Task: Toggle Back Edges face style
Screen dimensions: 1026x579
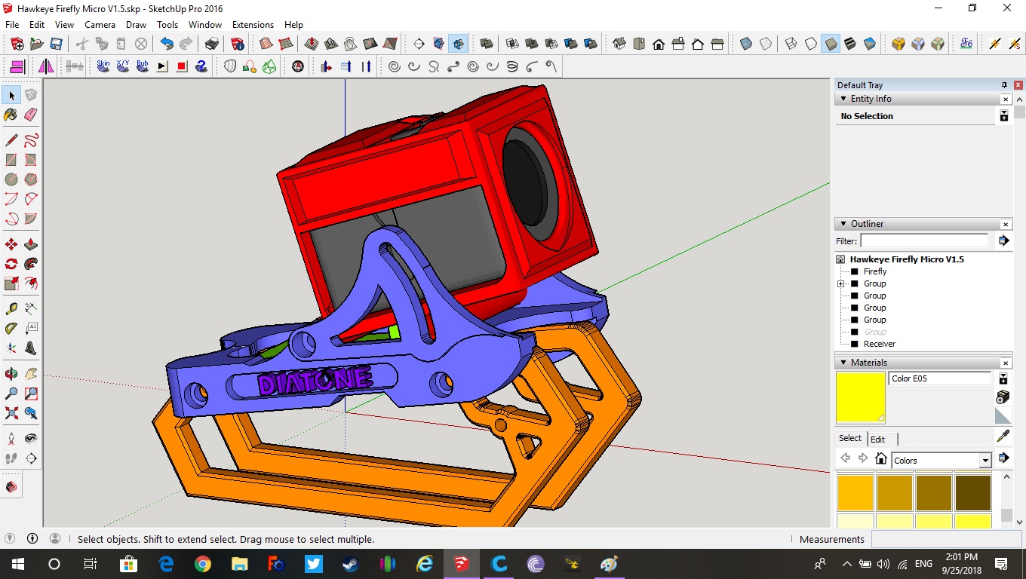Action: 766,44
